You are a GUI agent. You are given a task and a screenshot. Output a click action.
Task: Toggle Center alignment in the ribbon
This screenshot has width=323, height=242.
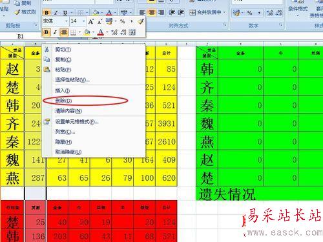[152, 12]
